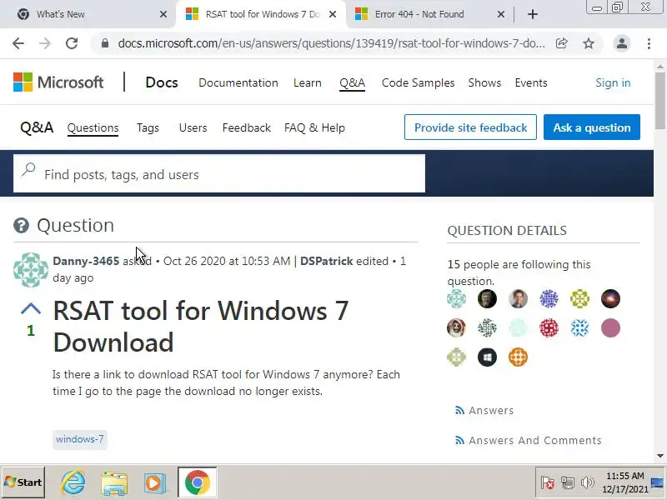This screenshot has width=667, height=500.
Task: Upvote the question with the up arrow
Action: [x=31, y=309]
